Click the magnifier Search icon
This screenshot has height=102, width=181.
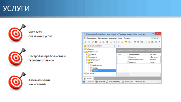[x=100, y=42]
